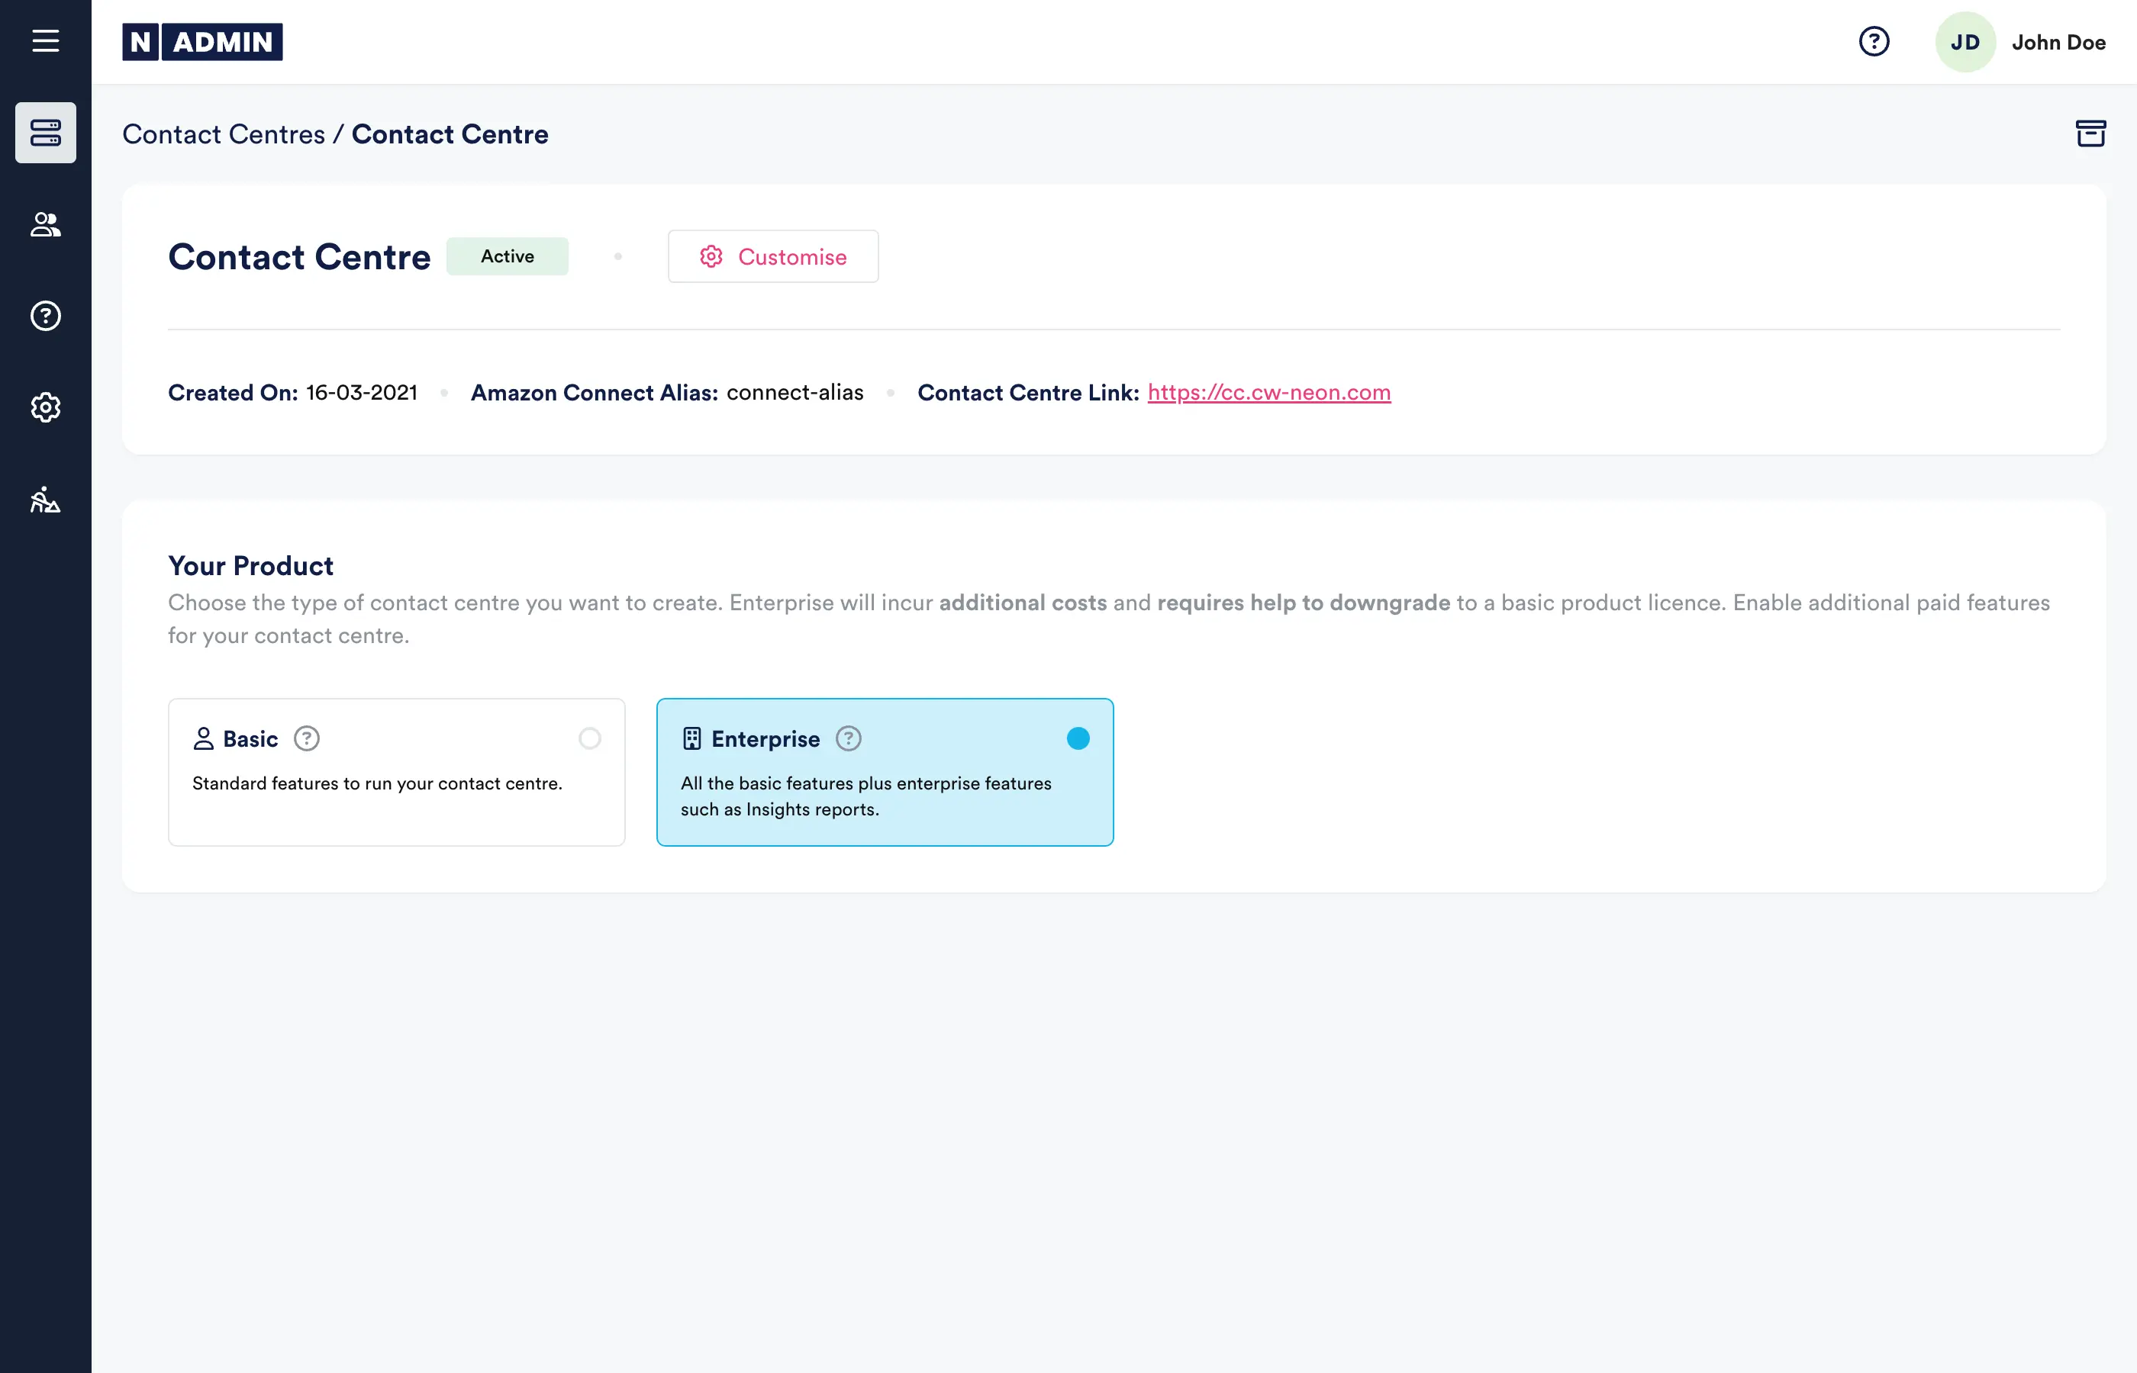
Task: Open help via the top-bar question mark icon
Action: tap(1874, 41)
